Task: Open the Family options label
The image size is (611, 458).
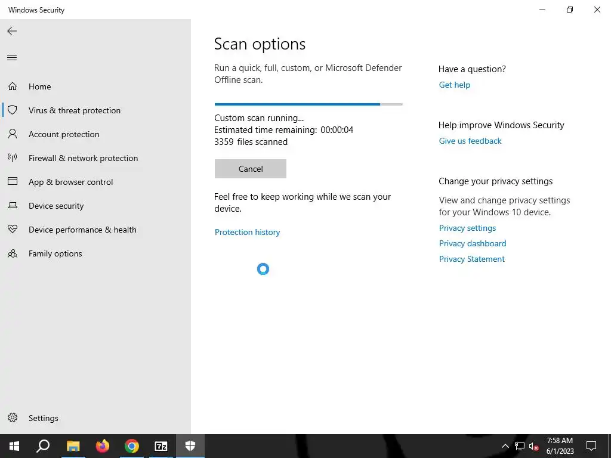Action: [x=55, y=253]
